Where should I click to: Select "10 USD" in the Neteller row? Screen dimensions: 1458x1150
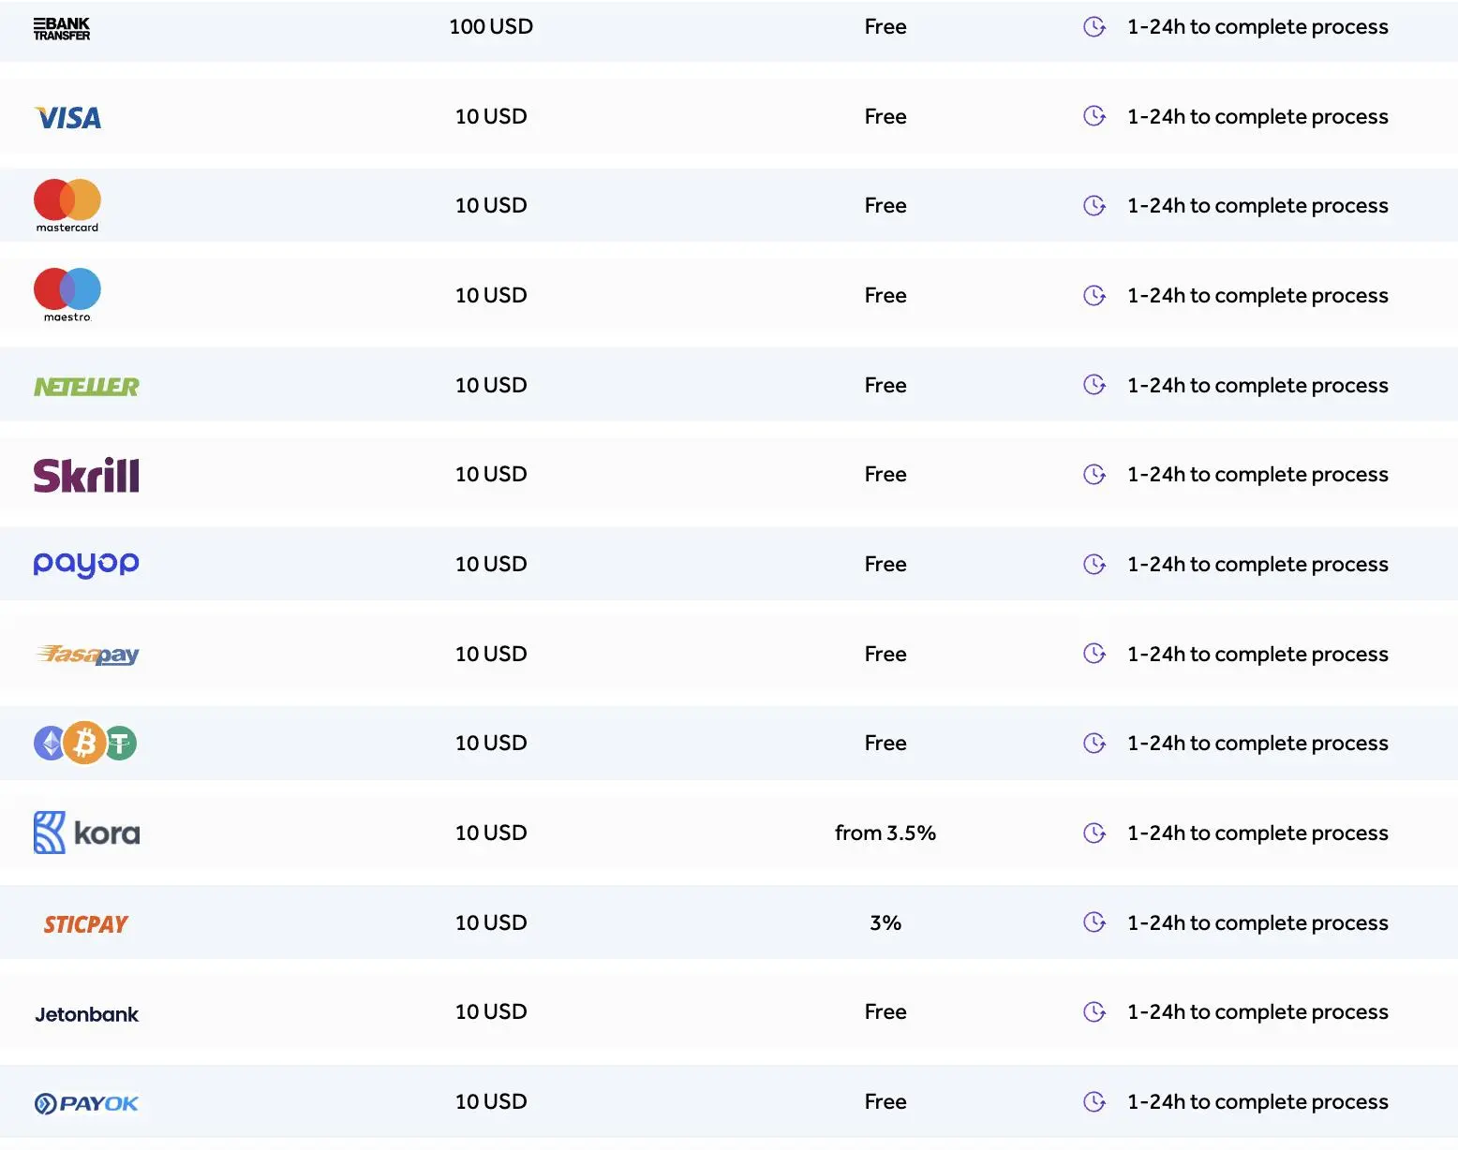(x=491, y=385)
